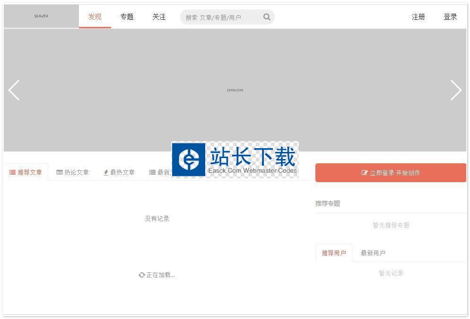The width and height of the screenshot is (470, 319).
Task: Open the 关注 navigation tab
Action: (x=159, y=17)
